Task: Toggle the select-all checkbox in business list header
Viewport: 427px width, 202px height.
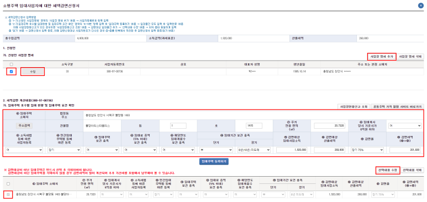Action: tap(11, 64)
